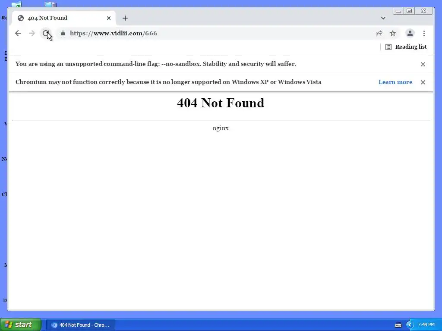Expand the tab search chevron

pyautogui.click(x=383, y=18)
